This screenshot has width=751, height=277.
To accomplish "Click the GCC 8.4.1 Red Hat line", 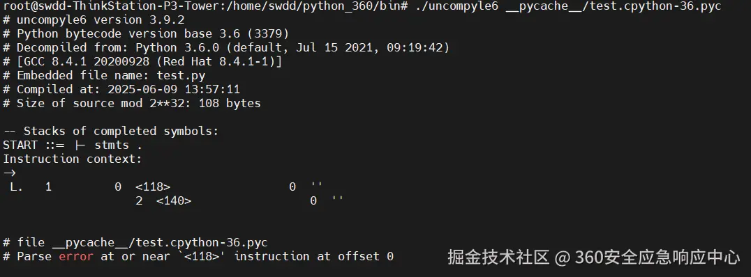I will click(x=142, y=62).
